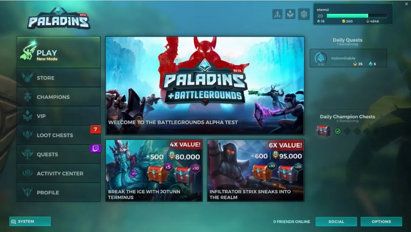Viewport: 411px width, 232px height.
Task: Click the Store winged icon
Action: point(28,77)
